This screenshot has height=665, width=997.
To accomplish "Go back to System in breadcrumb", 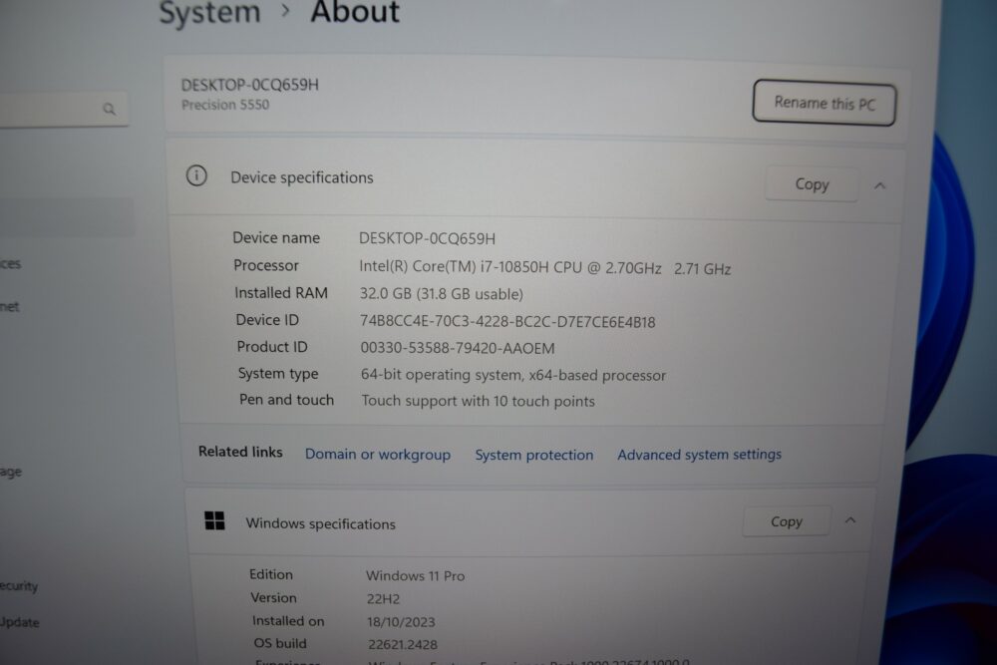I will pos(209,13).
